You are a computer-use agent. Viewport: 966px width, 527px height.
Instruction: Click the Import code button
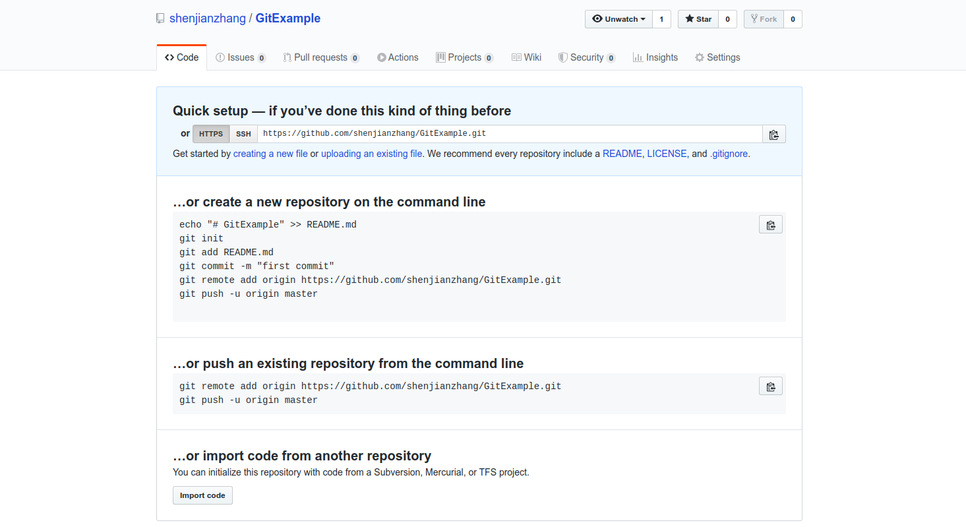tap(202, 495)
